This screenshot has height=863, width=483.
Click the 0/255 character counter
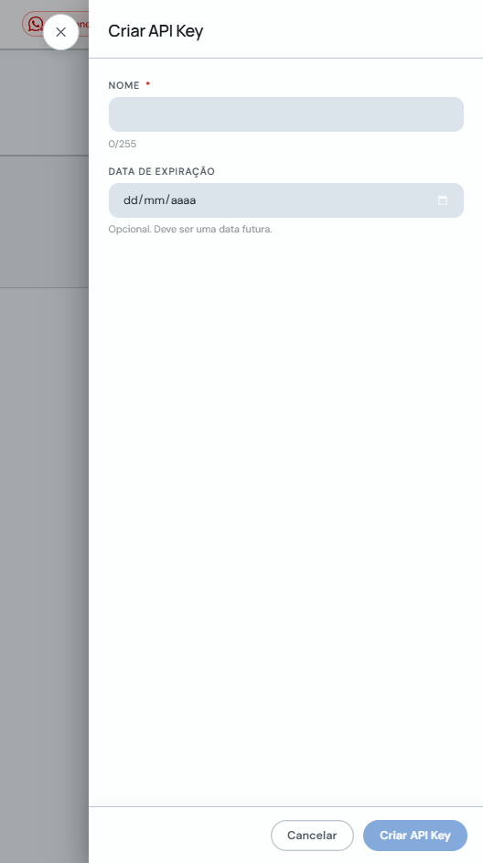coord(123,145)
